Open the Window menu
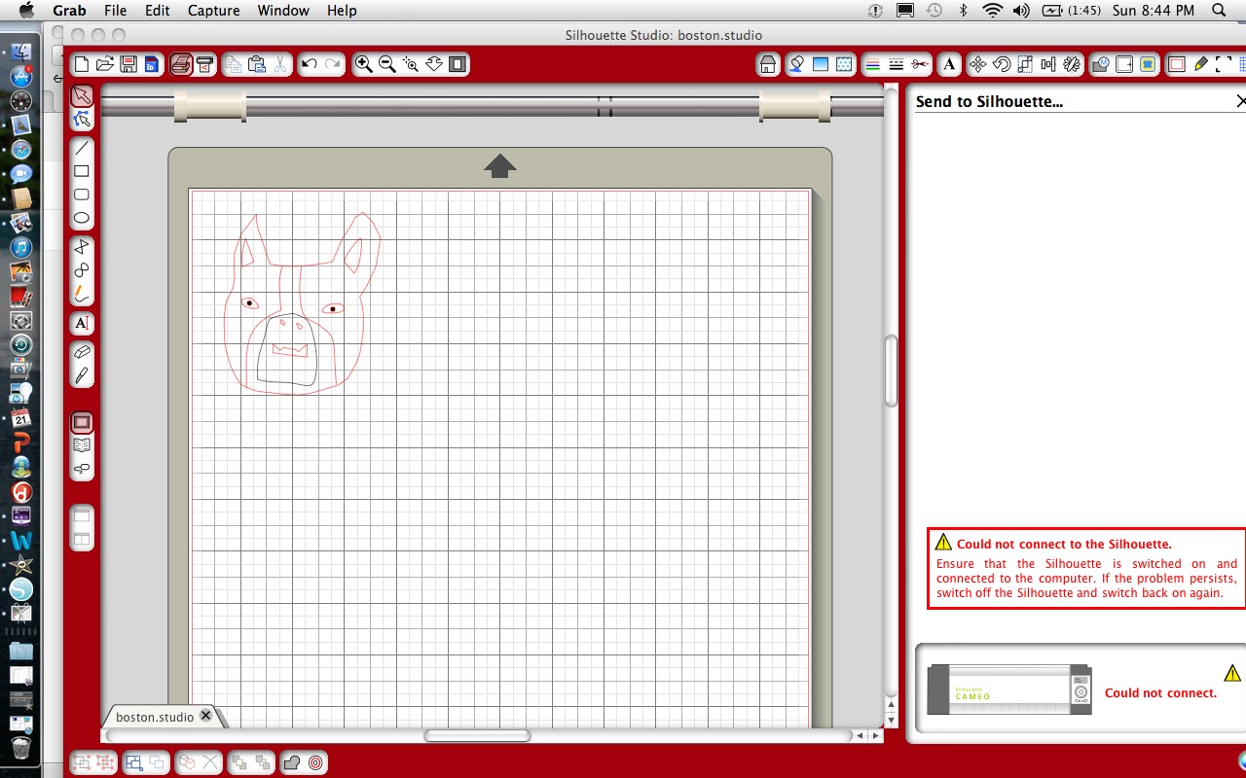This screenshot has height=778, width=1246. coord(283,11)
